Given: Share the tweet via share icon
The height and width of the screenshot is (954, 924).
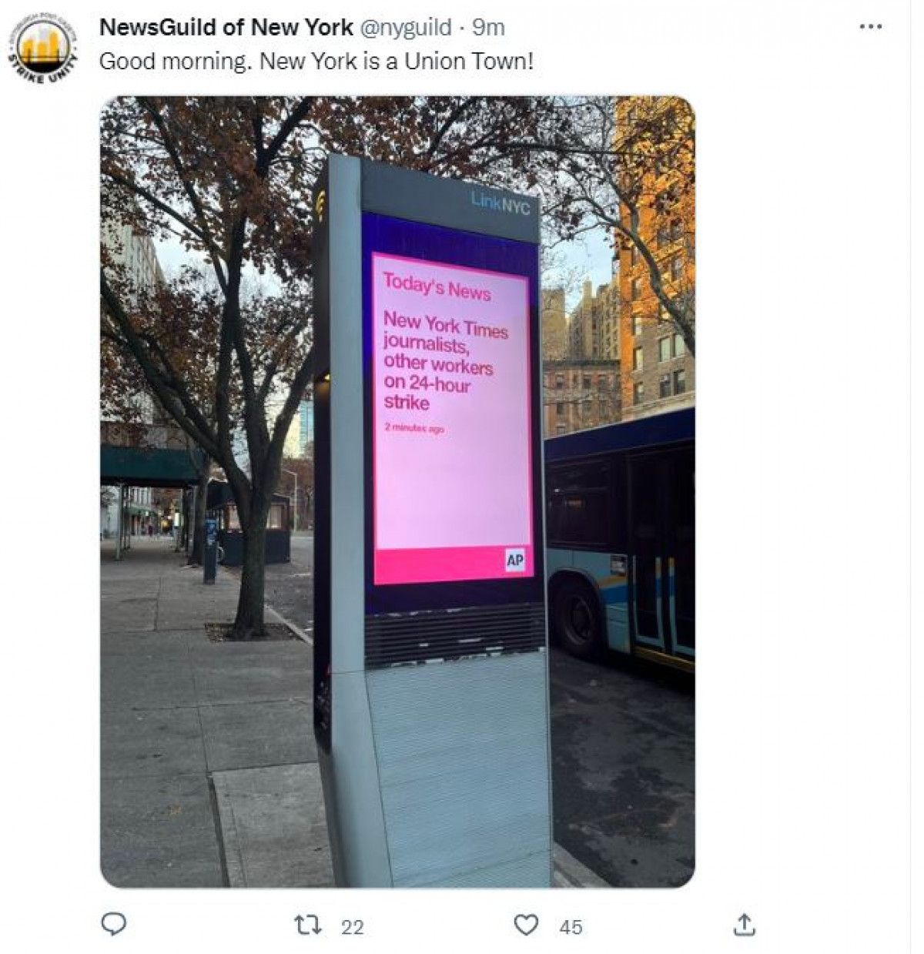Looking at the screenshot, I should tap(744, 925).
